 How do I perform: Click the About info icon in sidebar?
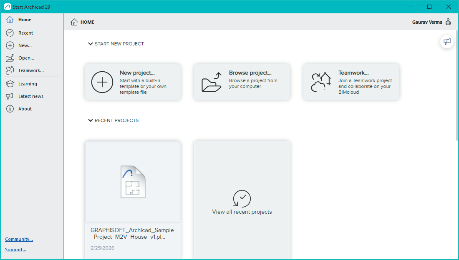[10, 109]
